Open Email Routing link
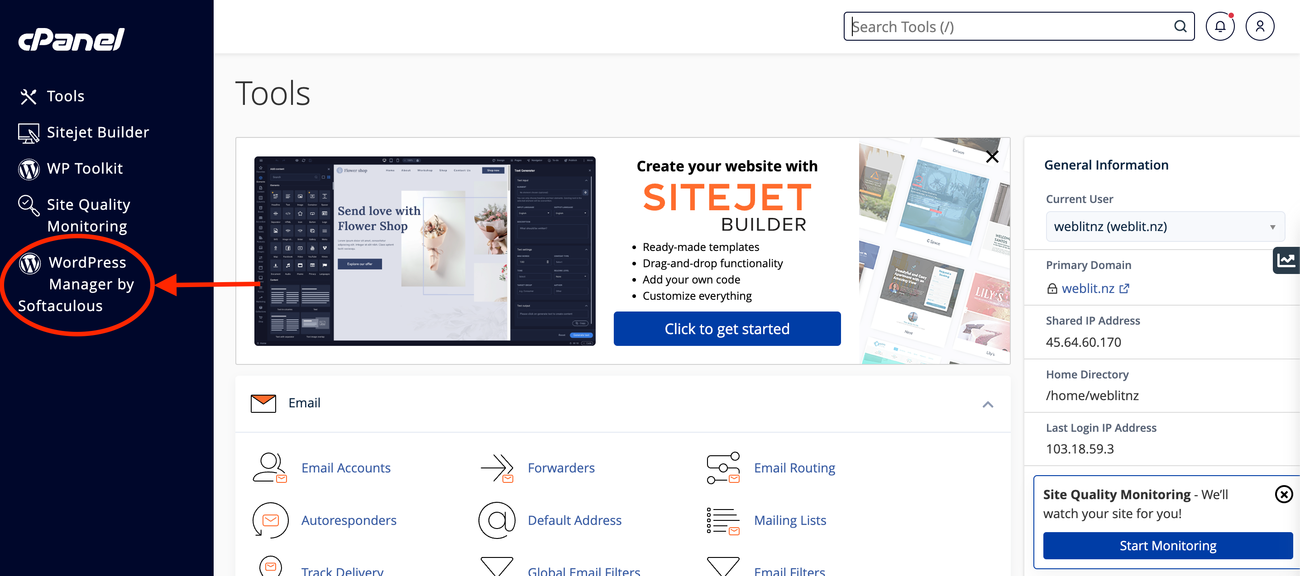The height and width of the screenshot is (576, 1300). tap(794, 467)
